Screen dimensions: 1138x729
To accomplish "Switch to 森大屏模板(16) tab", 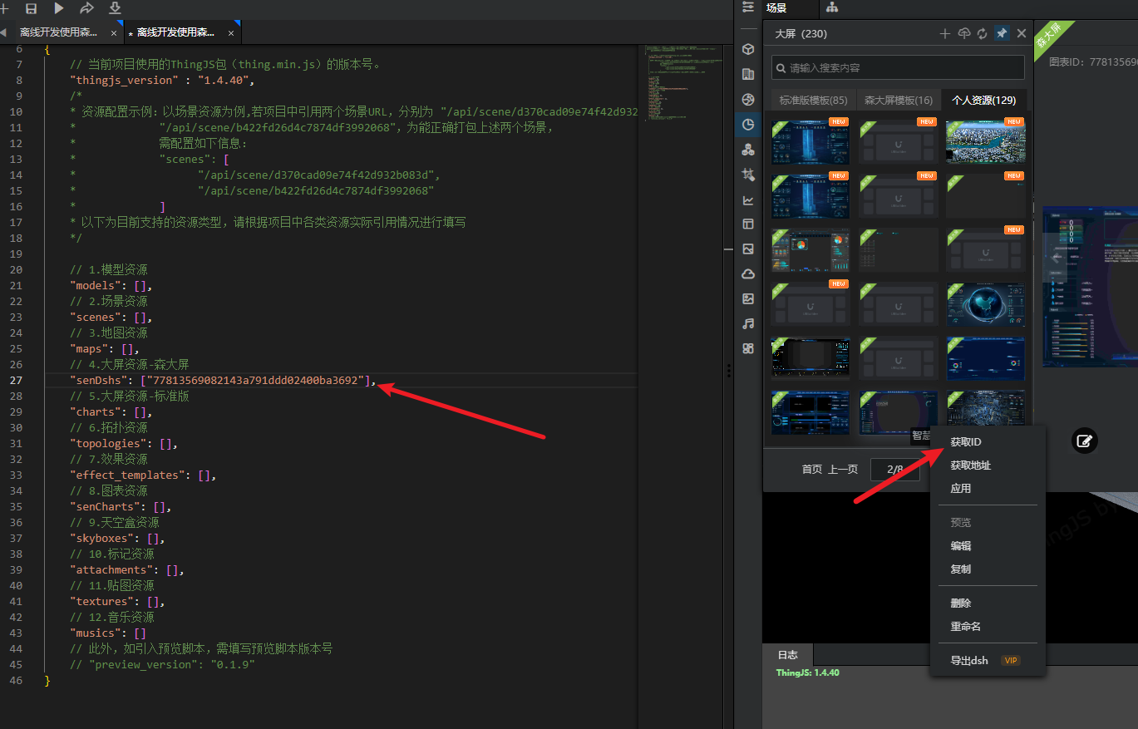I will [899, 101].
